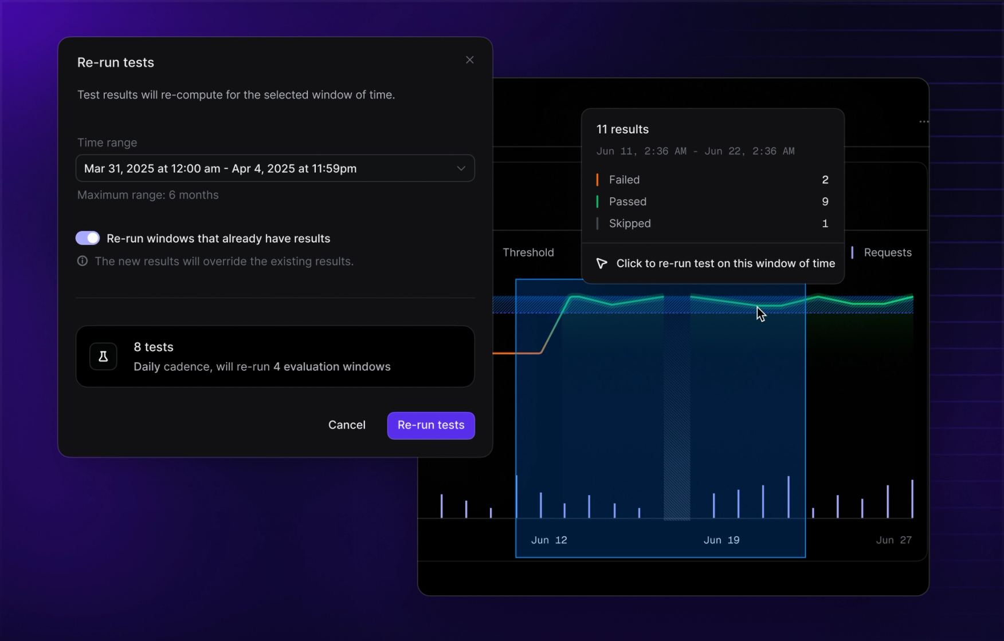1004x641 pixels.
Task: Select the Skipped row in tooltip
Action: click(x=712, y=223)
